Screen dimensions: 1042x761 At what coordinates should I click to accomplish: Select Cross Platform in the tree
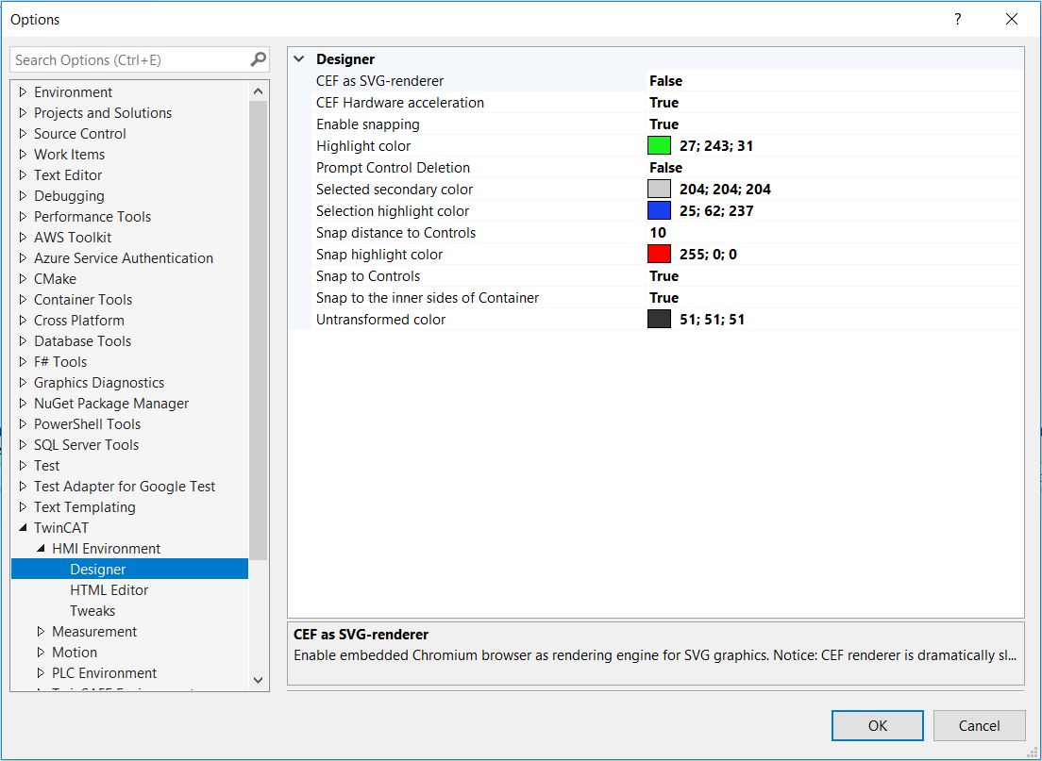coord(79,320)
